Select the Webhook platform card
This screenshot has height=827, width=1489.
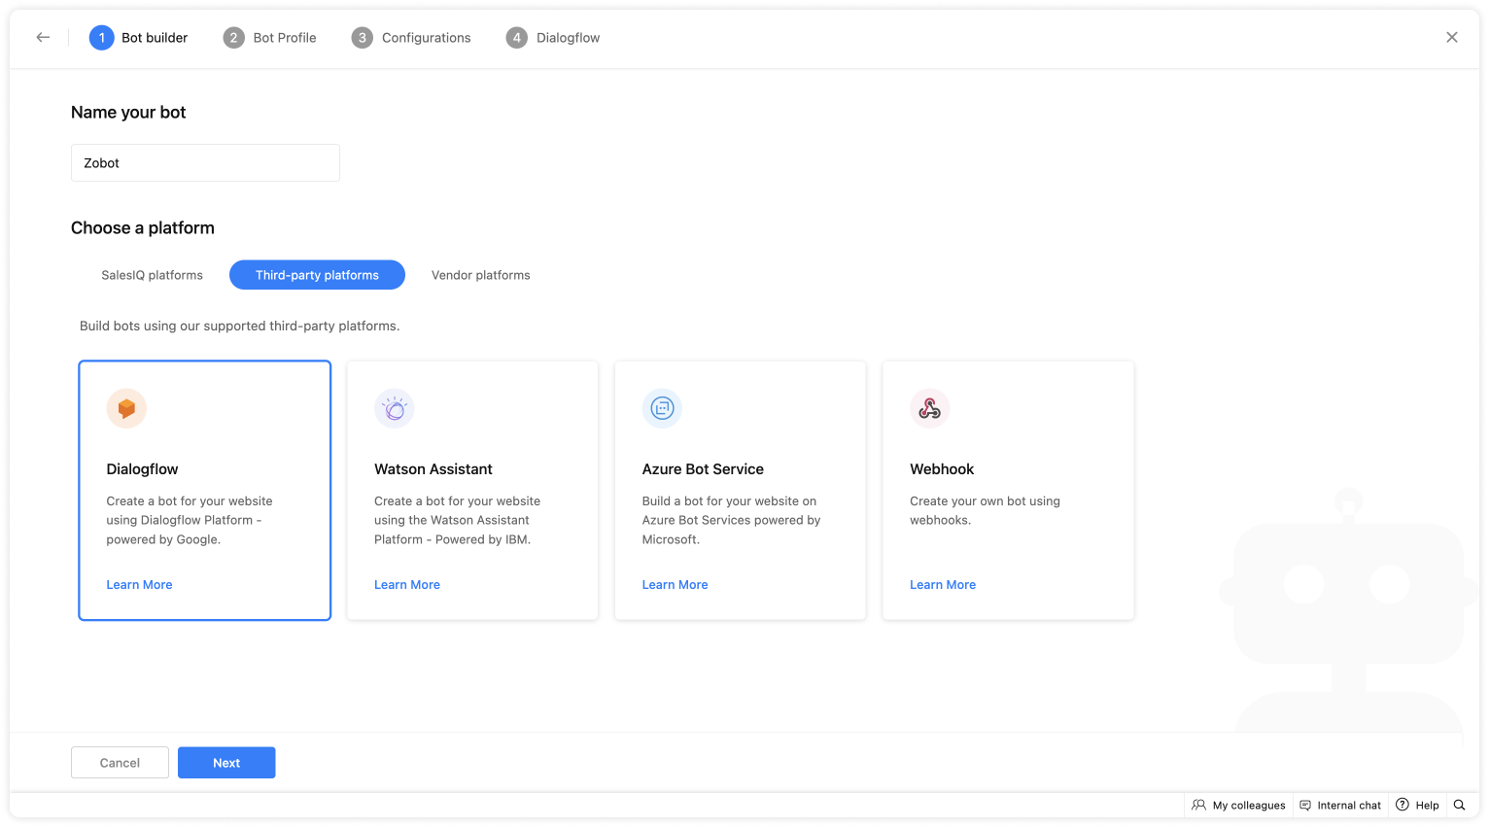coord(1008,491)
